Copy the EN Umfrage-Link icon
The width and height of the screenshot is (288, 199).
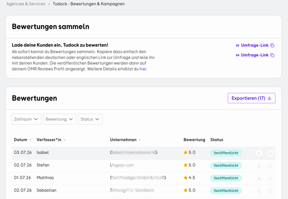coord(273,55)
